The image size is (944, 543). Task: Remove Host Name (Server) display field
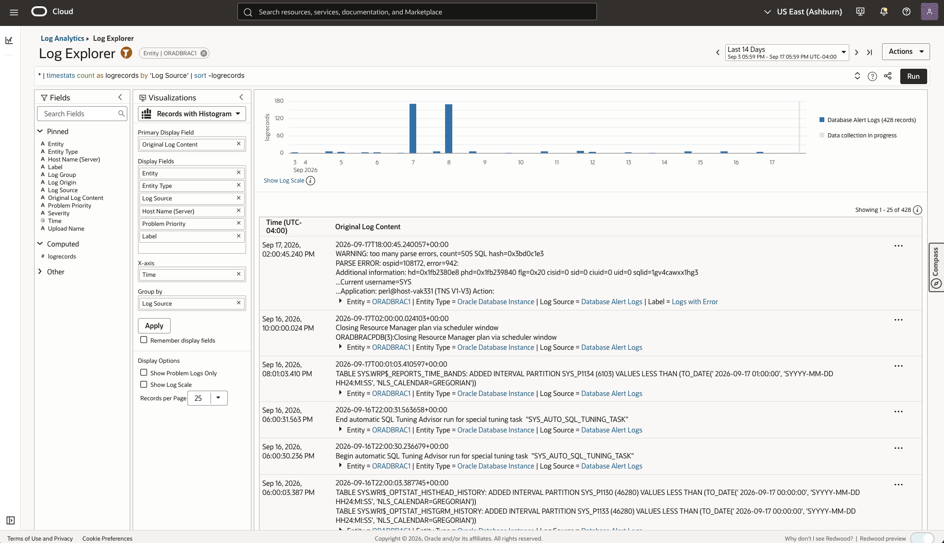[238, 210]
